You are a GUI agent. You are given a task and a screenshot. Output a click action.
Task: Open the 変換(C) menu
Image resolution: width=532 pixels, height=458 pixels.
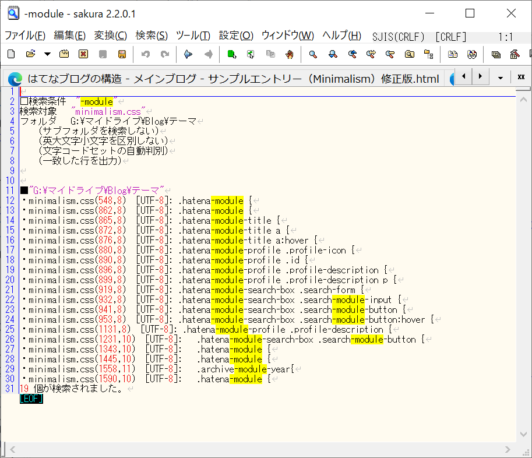pyautogui.click(x=111, y=36)
